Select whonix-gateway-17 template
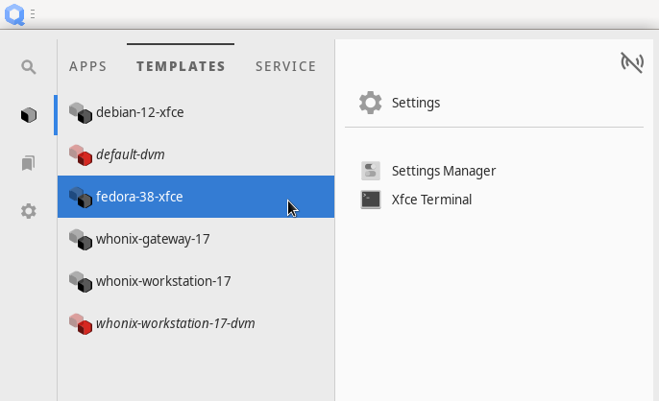The image size is (659, 401). (x=196, y=239)
